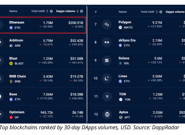185x135 pixels.
Task: Open the Blast chain name
Action: [x=13, y=59]
